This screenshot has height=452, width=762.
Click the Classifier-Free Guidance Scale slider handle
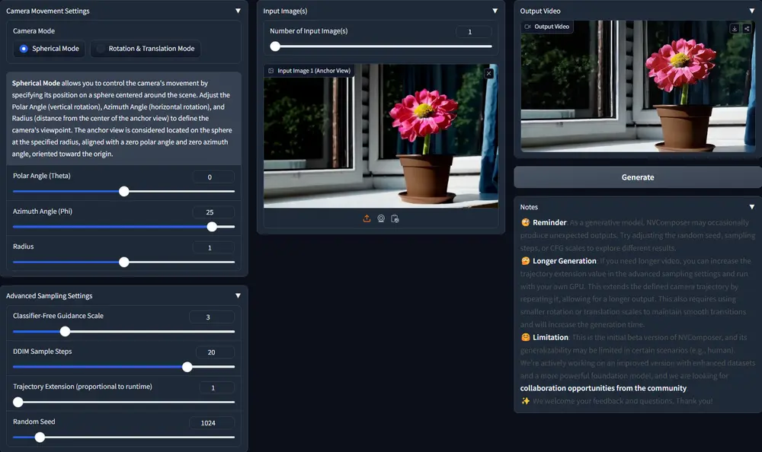[x=65, y=332]
